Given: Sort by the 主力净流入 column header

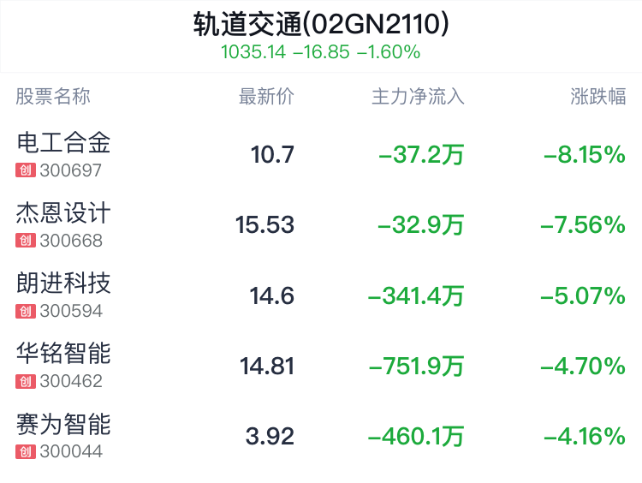Looking at the screenshot, I should [418, 97].
